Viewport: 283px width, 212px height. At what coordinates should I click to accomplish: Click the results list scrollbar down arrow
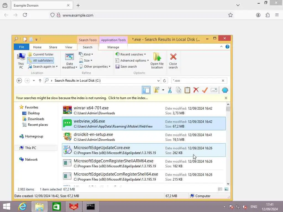pyautogui.click(x=228, y=184)
